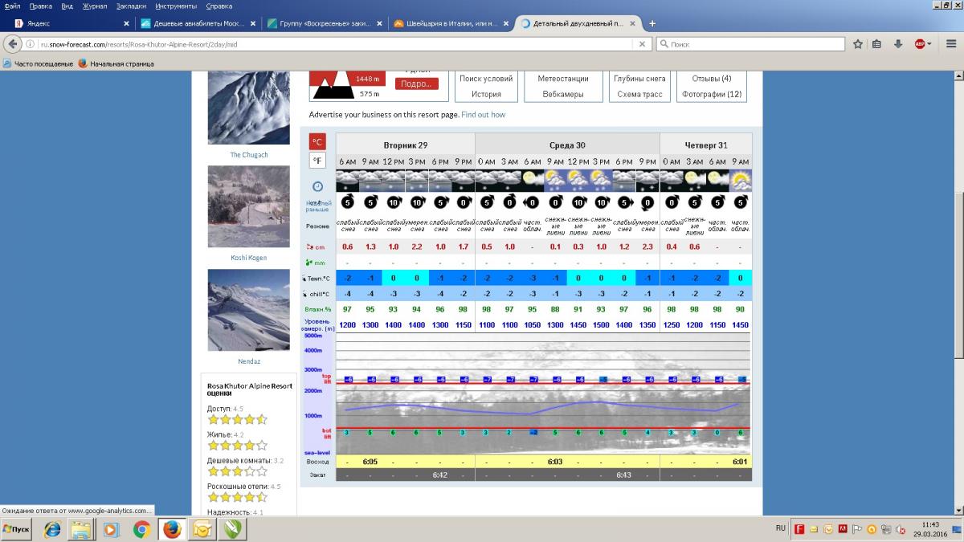Click the Firefox taskbar icon
The width and height of the screenshot is (964, 542).
point(171,529)
